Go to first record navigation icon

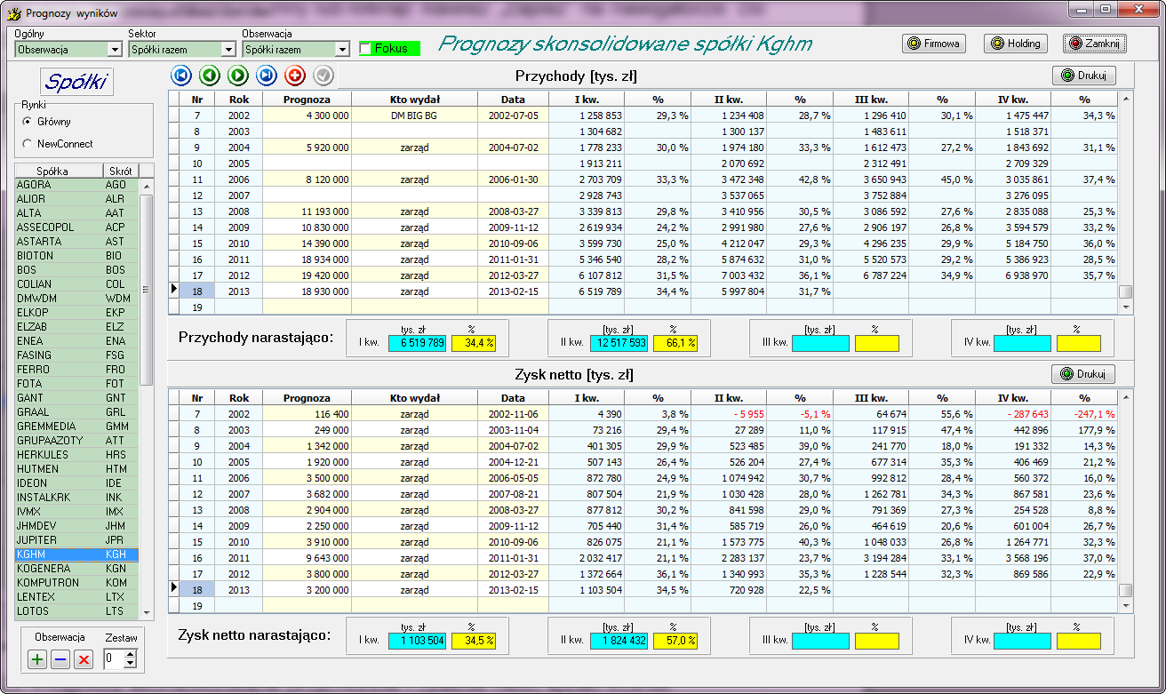(x=181, y=76)
